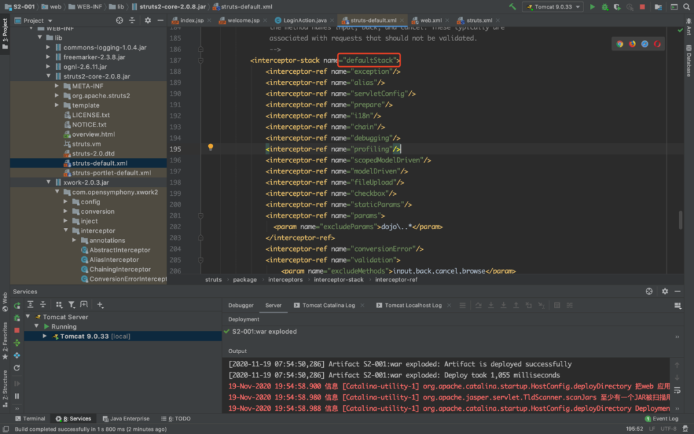Select ognl-2.6.11.jar in the project tree
Screen dimensions: 694x434
85,66
